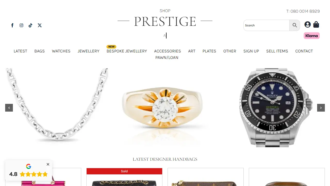Viewport: 330px width, 186px height.
Task: Open the Watches menu
Action: pos(61,51)
